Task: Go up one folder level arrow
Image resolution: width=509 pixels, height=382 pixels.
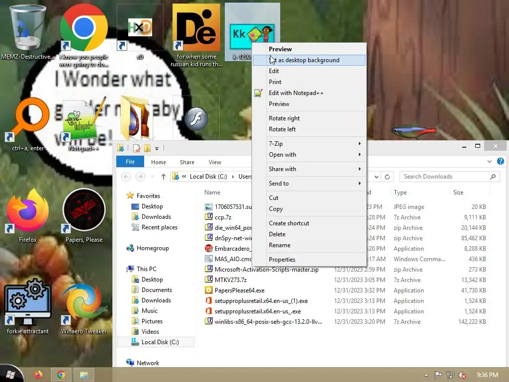Action: coord(163,177)
